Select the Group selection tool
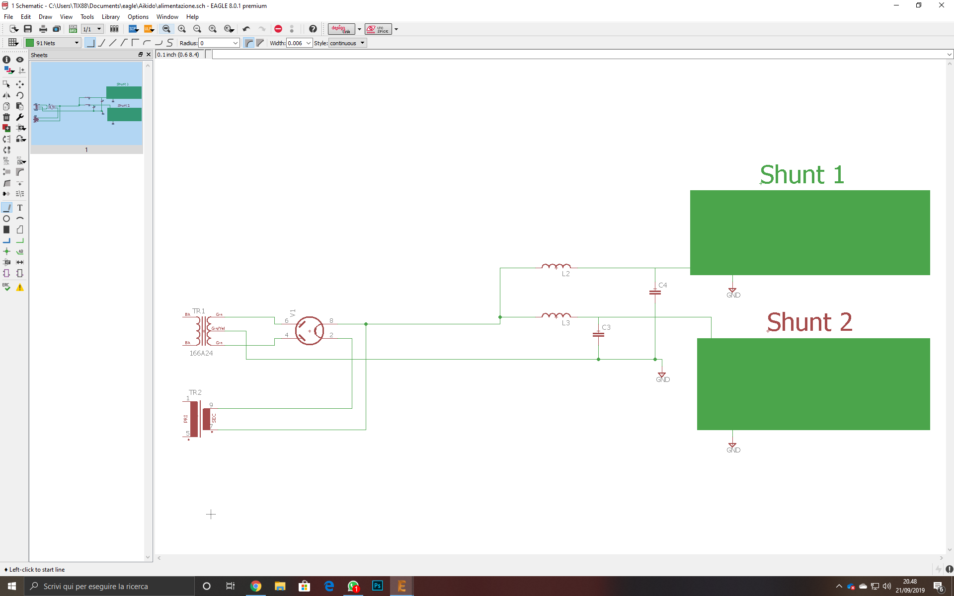954x596 pixels. pyautogui.click(x=6, y=84)
